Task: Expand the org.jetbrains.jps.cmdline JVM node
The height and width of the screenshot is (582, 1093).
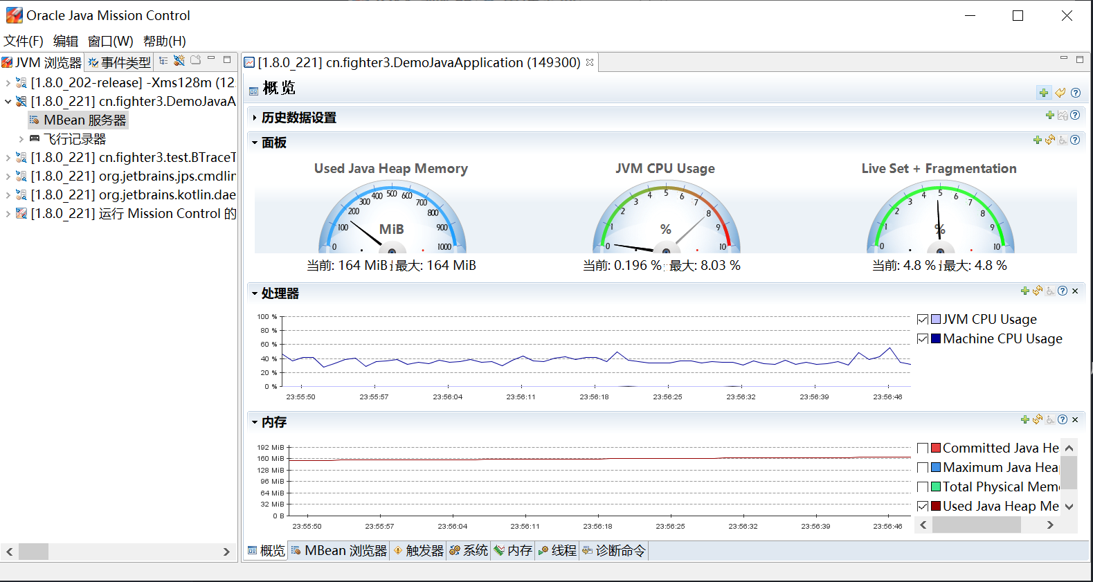Action: tap(8, 176)
